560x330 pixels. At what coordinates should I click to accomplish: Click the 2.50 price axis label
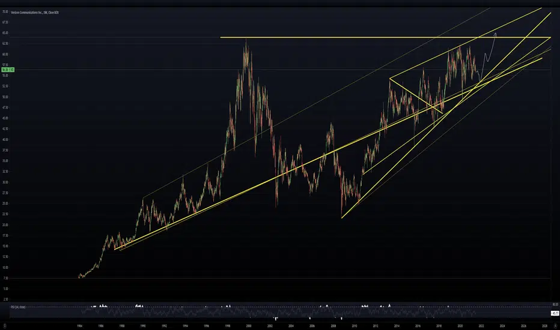click(x=5, y=299)
